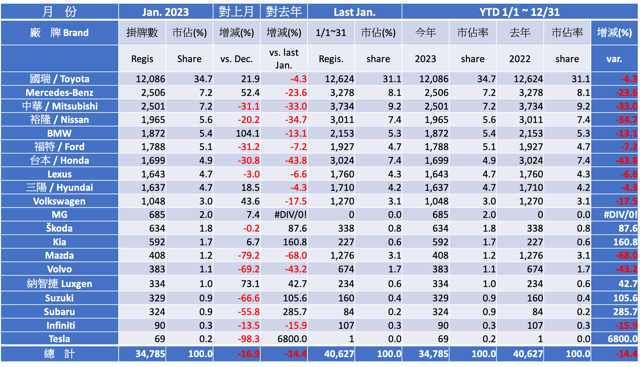Click the BMW brand label
Image resolution: width=640 pixels, height=367 pixels.
click(x=60, y=133)
